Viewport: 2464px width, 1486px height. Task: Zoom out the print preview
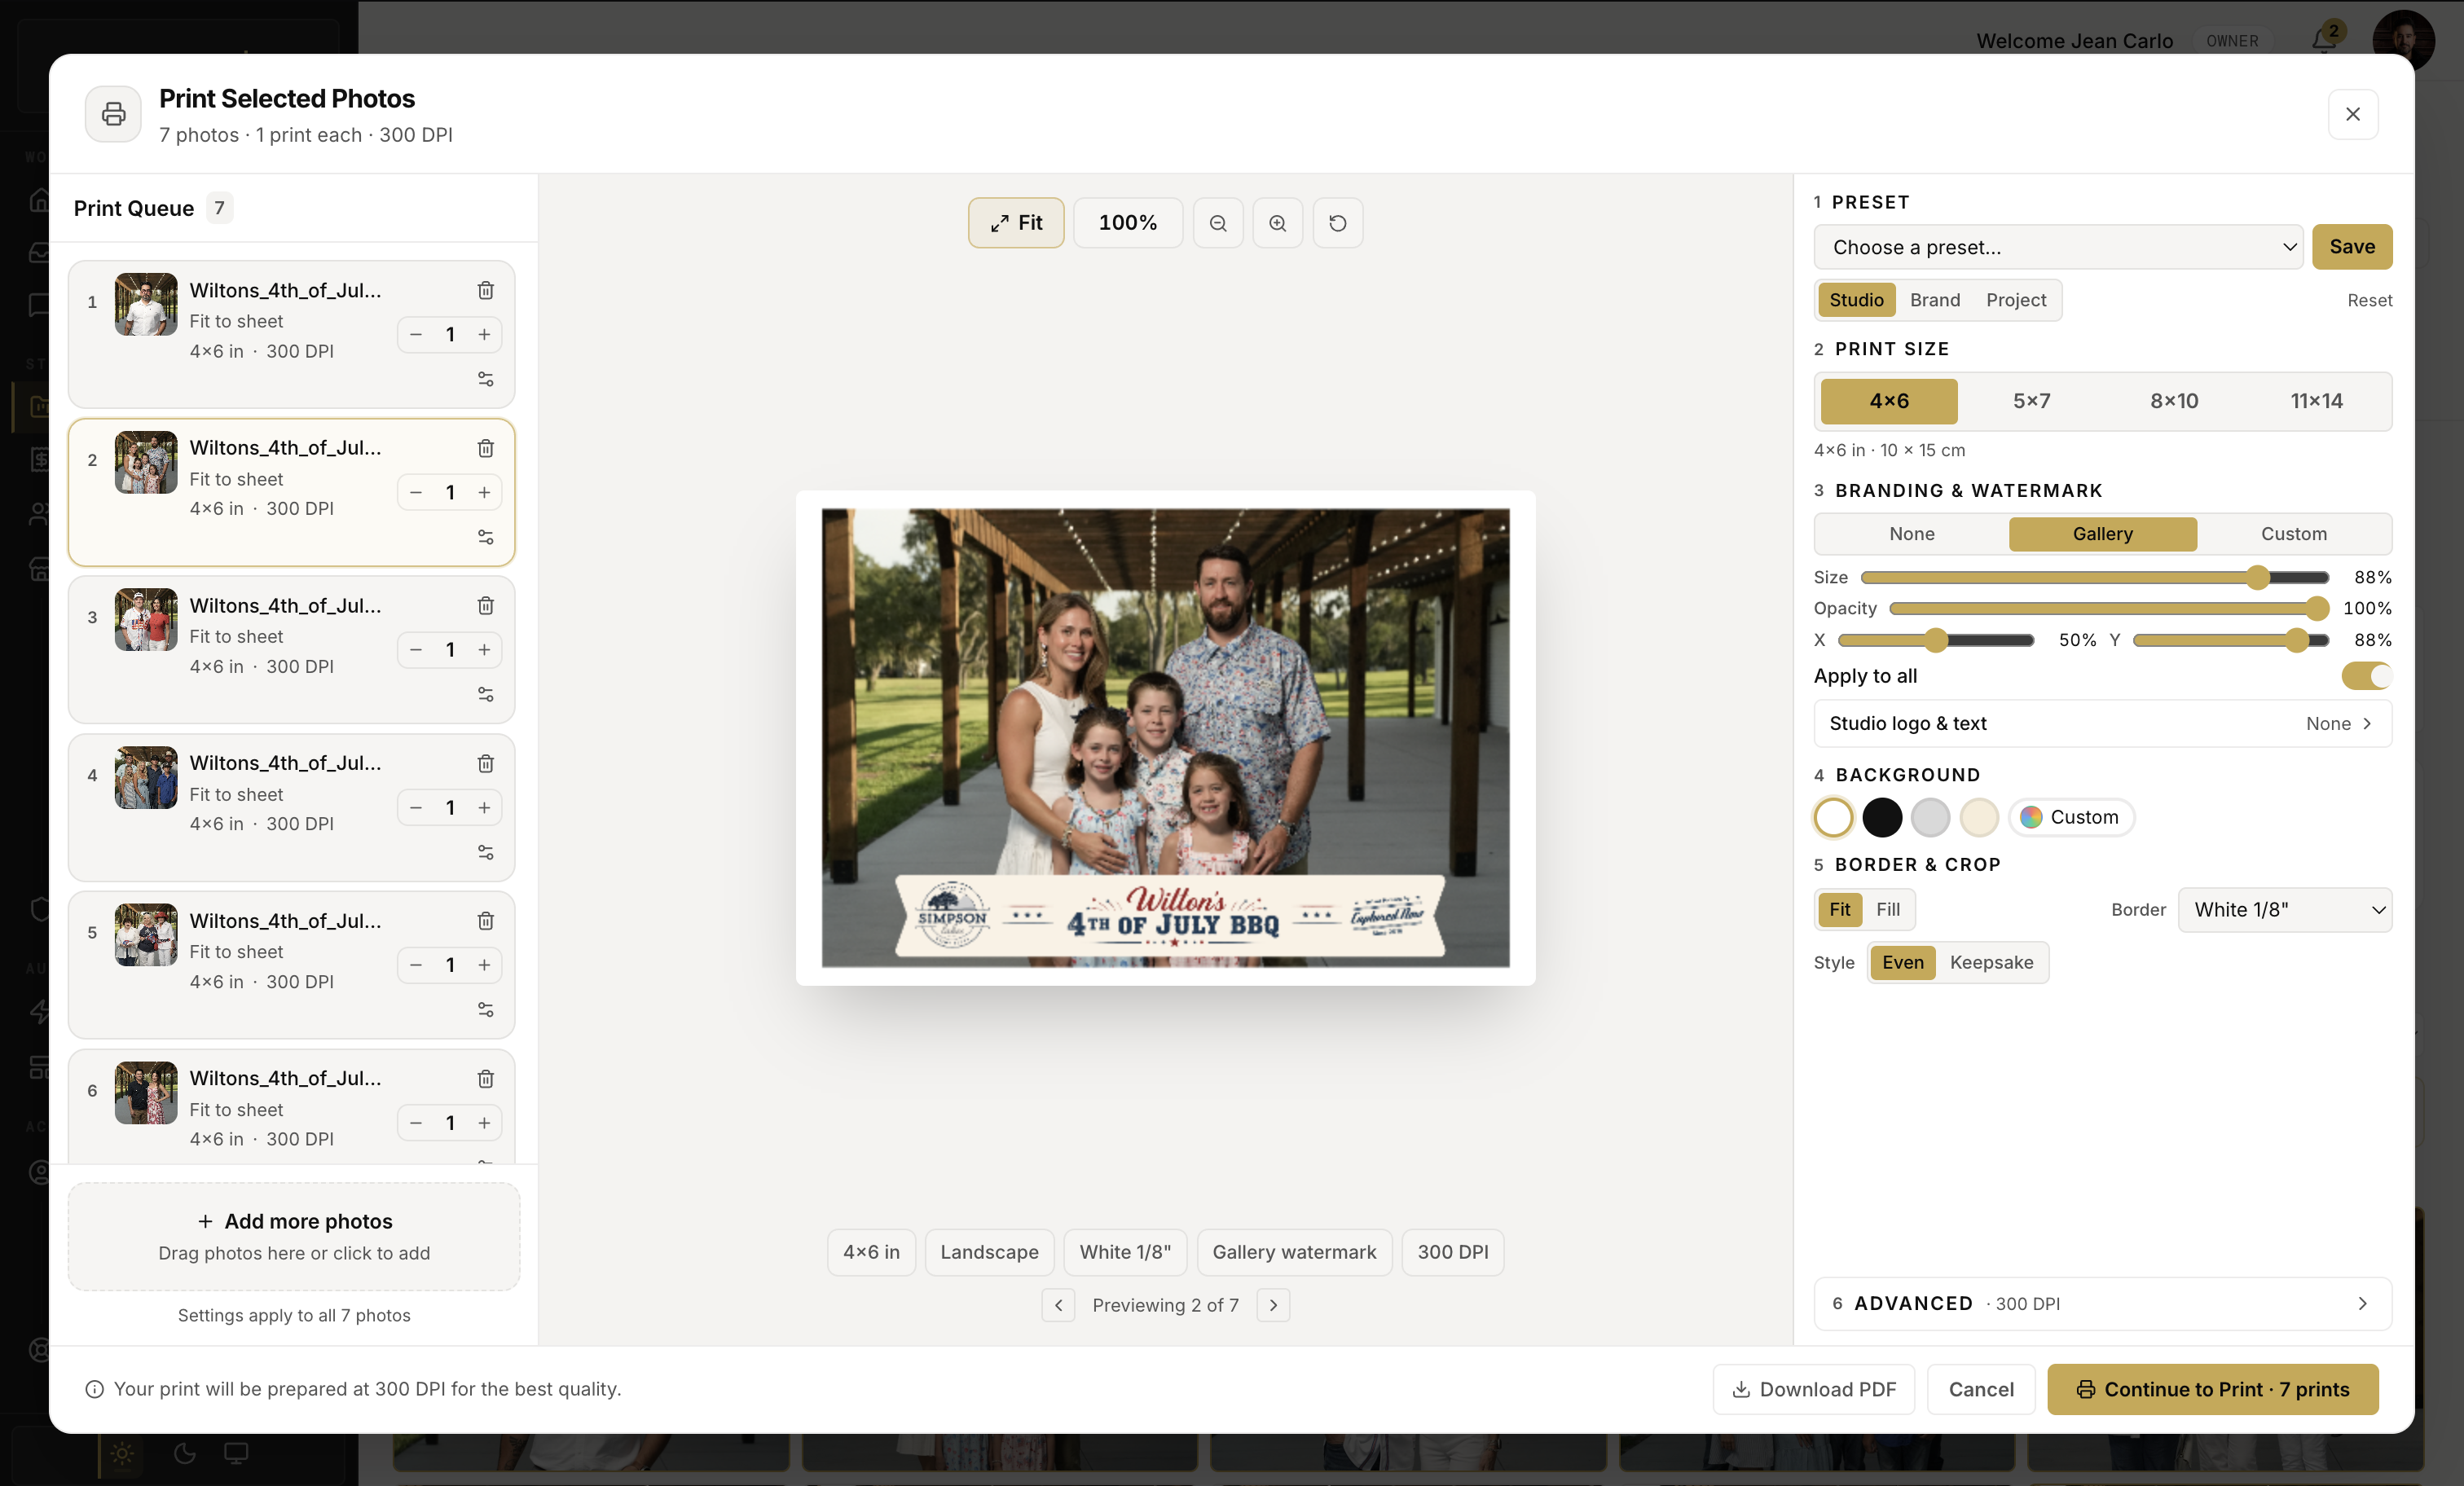[1218, 223]
